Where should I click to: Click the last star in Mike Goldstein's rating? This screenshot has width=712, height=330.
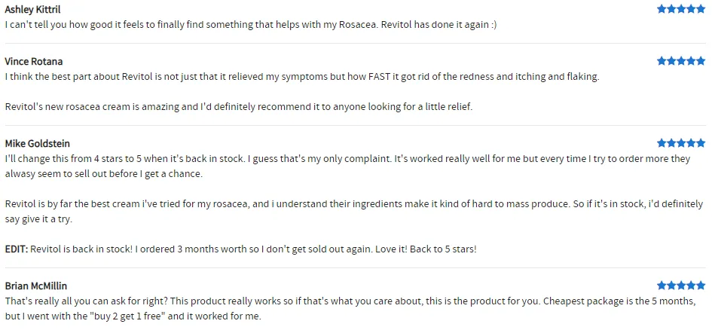701,143
